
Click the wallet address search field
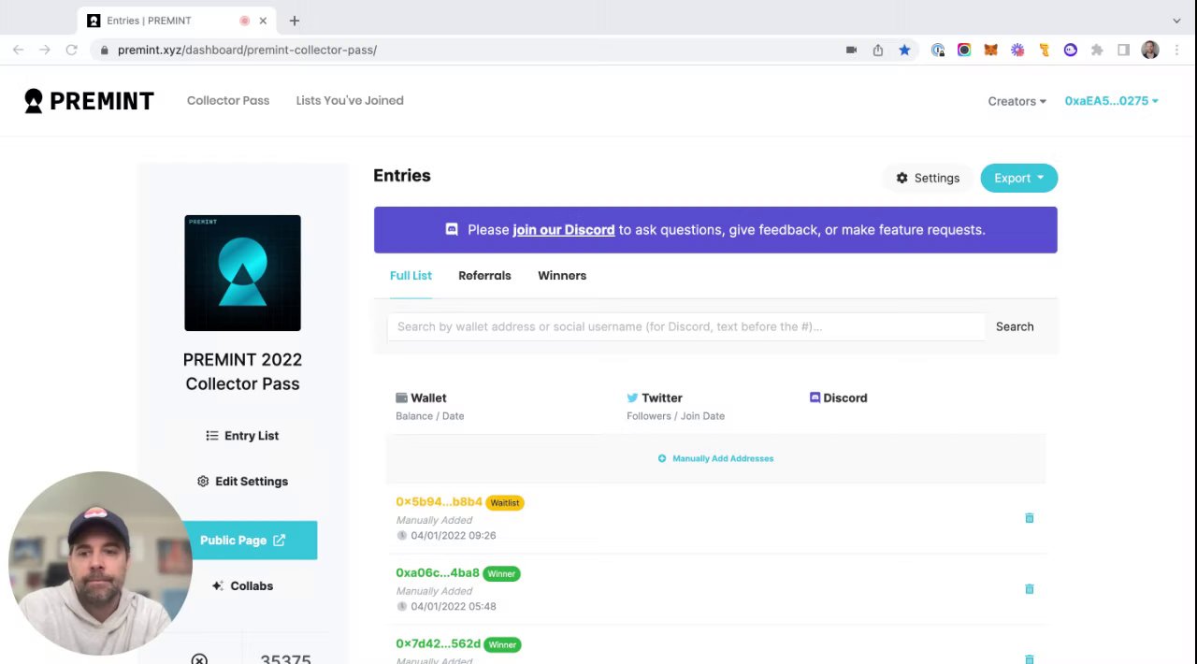coord(686,326)
